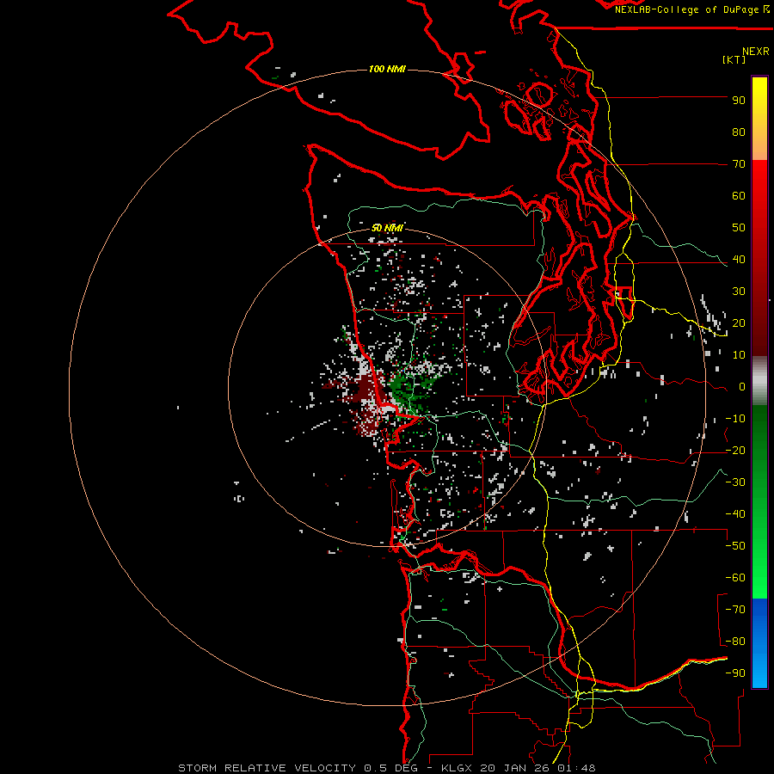
Task: Click the 40 value on velocity scale
Action: point(739,260)
